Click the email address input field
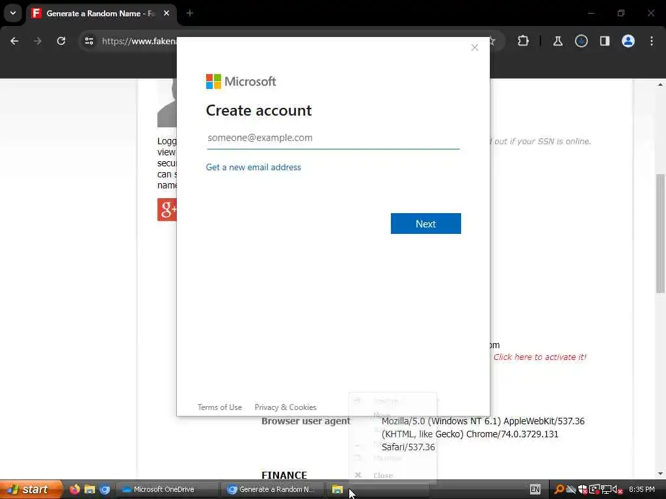This screenshot has width=666, height=499. click(334, 138)
